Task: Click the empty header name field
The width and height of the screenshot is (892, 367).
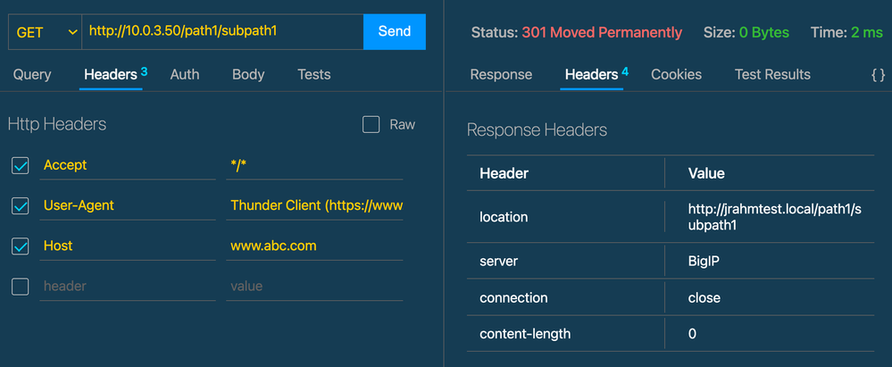Action: 128,286
